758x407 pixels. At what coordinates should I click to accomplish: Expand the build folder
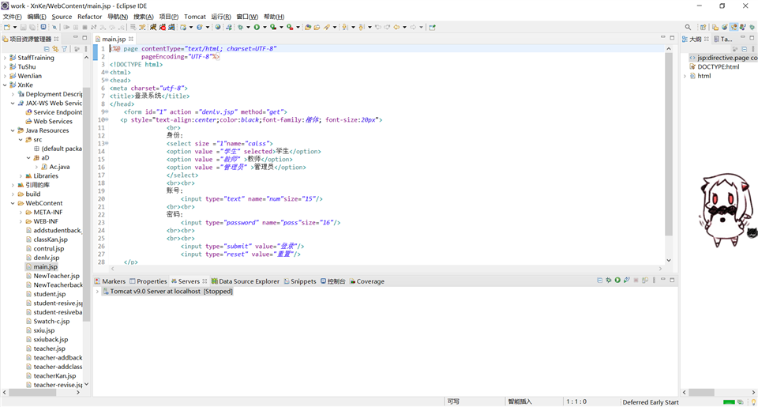pos(13,194)
